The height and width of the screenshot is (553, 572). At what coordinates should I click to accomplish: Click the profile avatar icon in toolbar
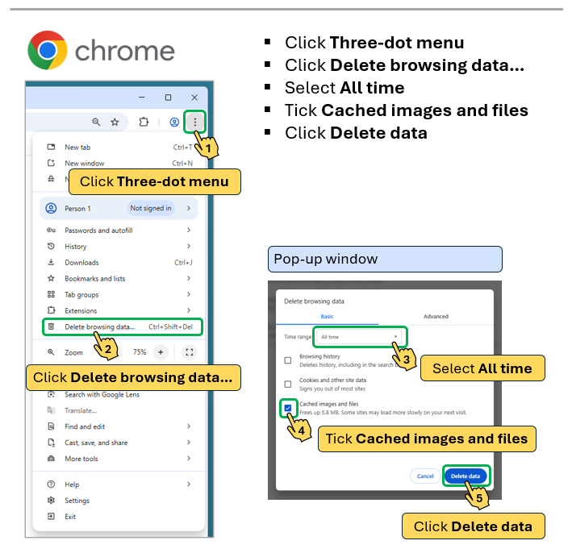pos(174,122)
